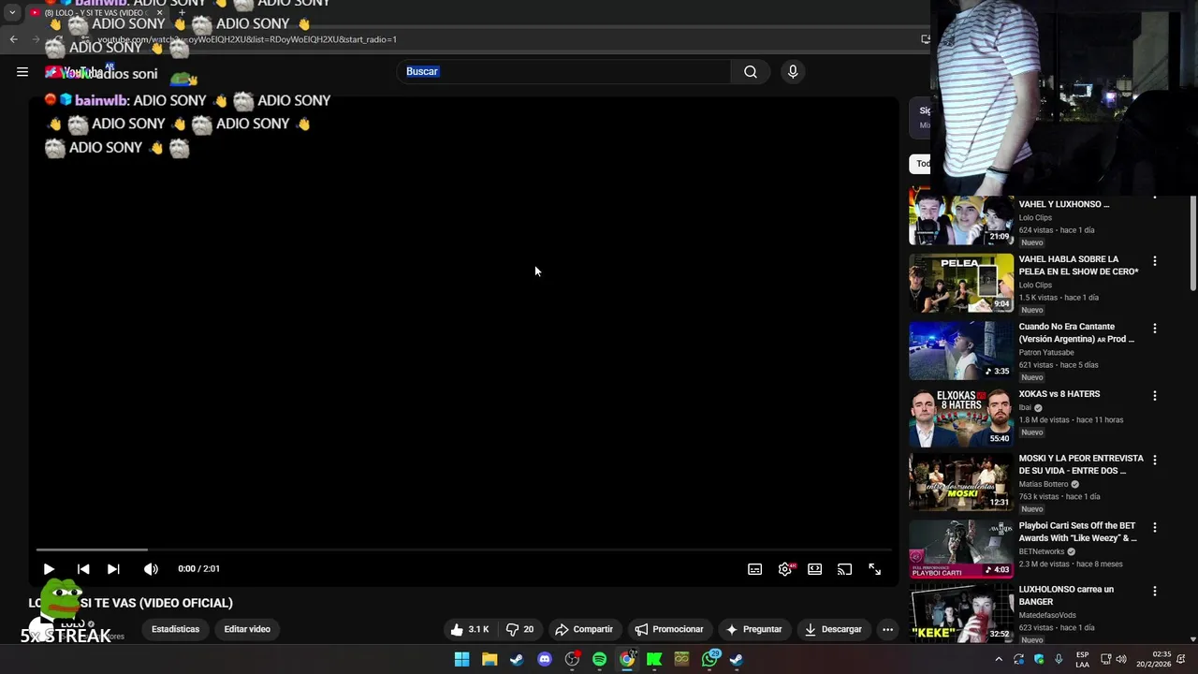Open Patron Yatusabe channel name
Viewport: 1198px width, 674px height.
pyautogui.click(x=1046, y=353)
